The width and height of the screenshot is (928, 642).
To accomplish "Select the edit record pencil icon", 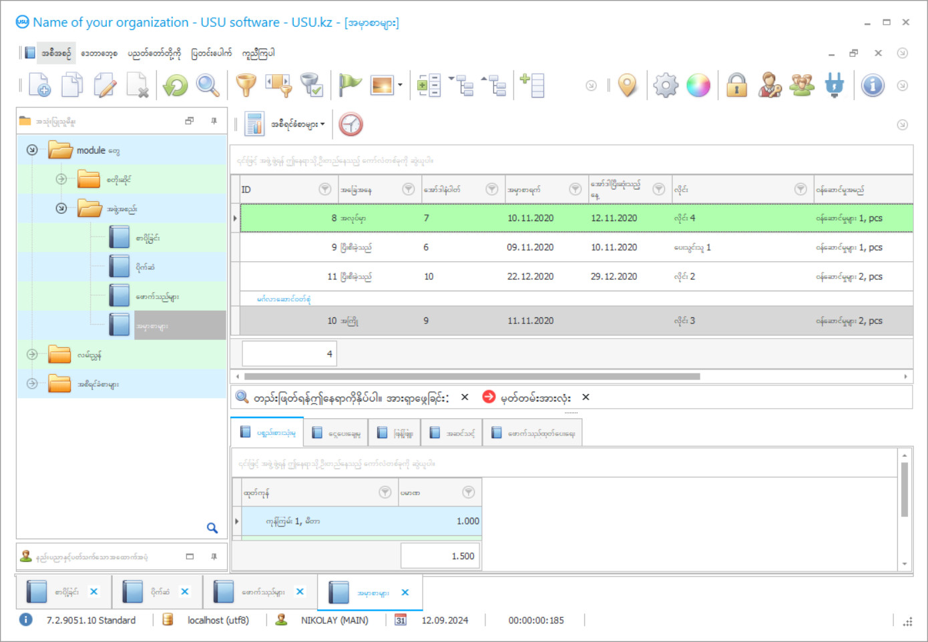I will (x=105, y=85).
